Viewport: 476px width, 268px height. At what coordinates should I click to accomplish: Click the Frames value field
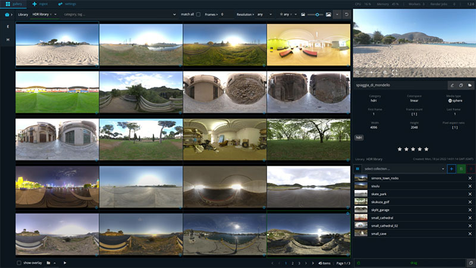(227, 14)
